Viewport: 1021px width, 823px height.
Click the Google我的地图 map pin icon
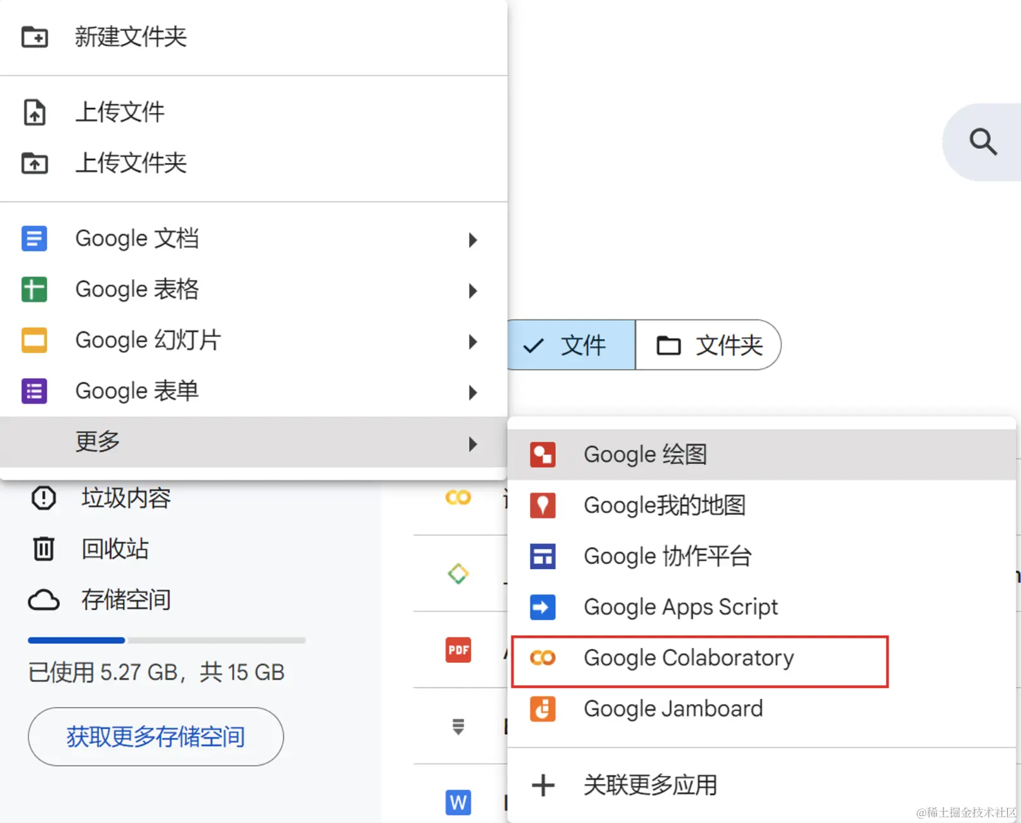pos(543,505)
